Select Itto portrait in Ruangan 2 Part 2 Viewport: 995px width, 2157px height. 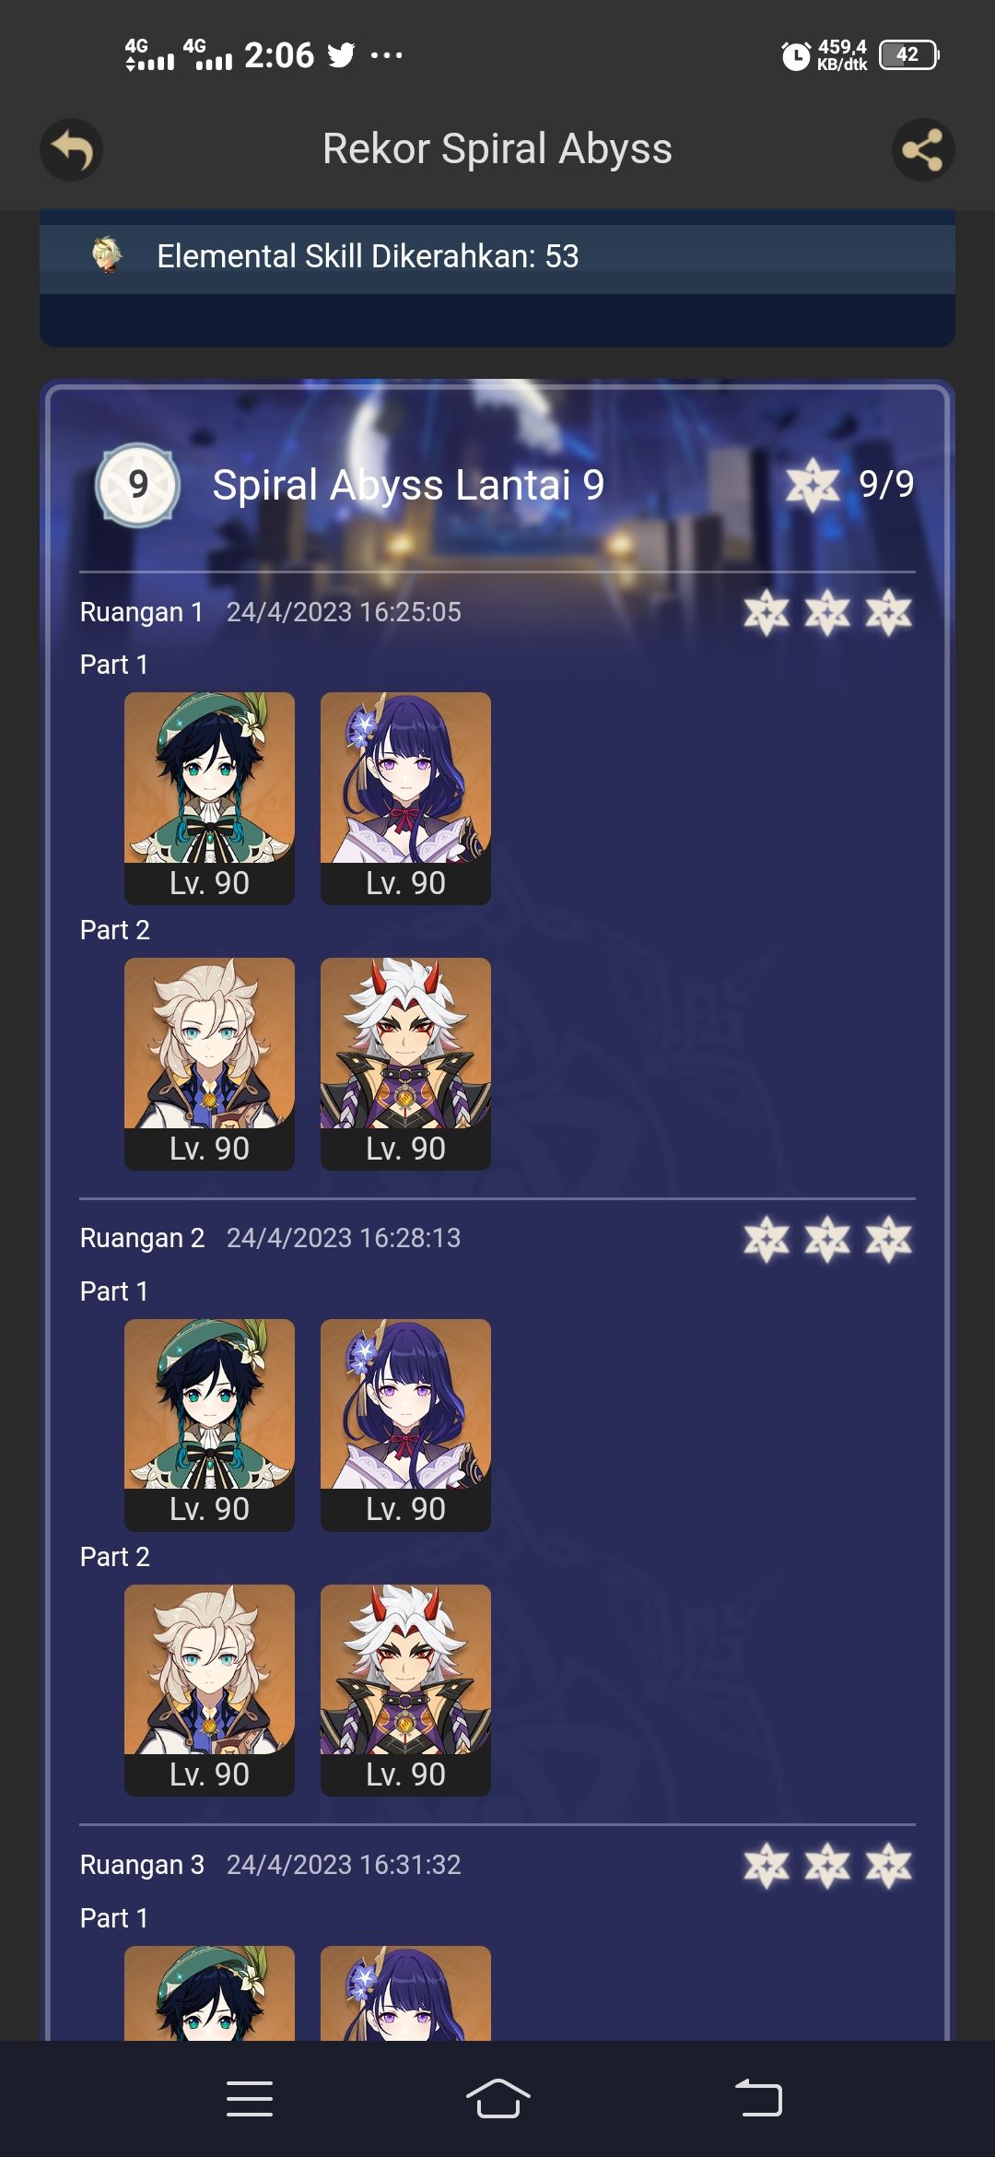coord(405,1691)
